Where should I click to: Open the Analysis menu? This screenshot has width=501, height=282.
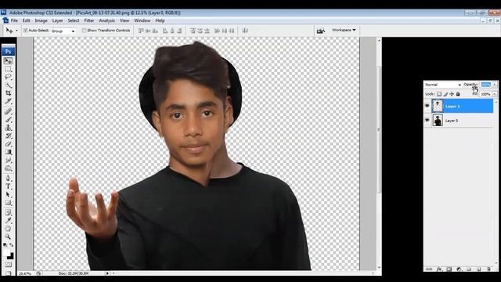106,20
